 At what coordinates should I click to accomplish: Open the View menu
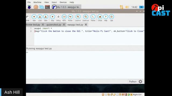pos(46,2)
